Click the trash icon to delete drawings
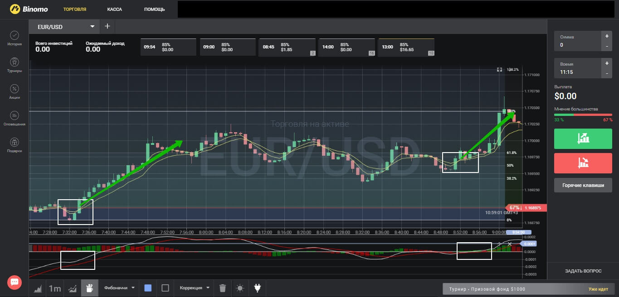 (222, 288)
